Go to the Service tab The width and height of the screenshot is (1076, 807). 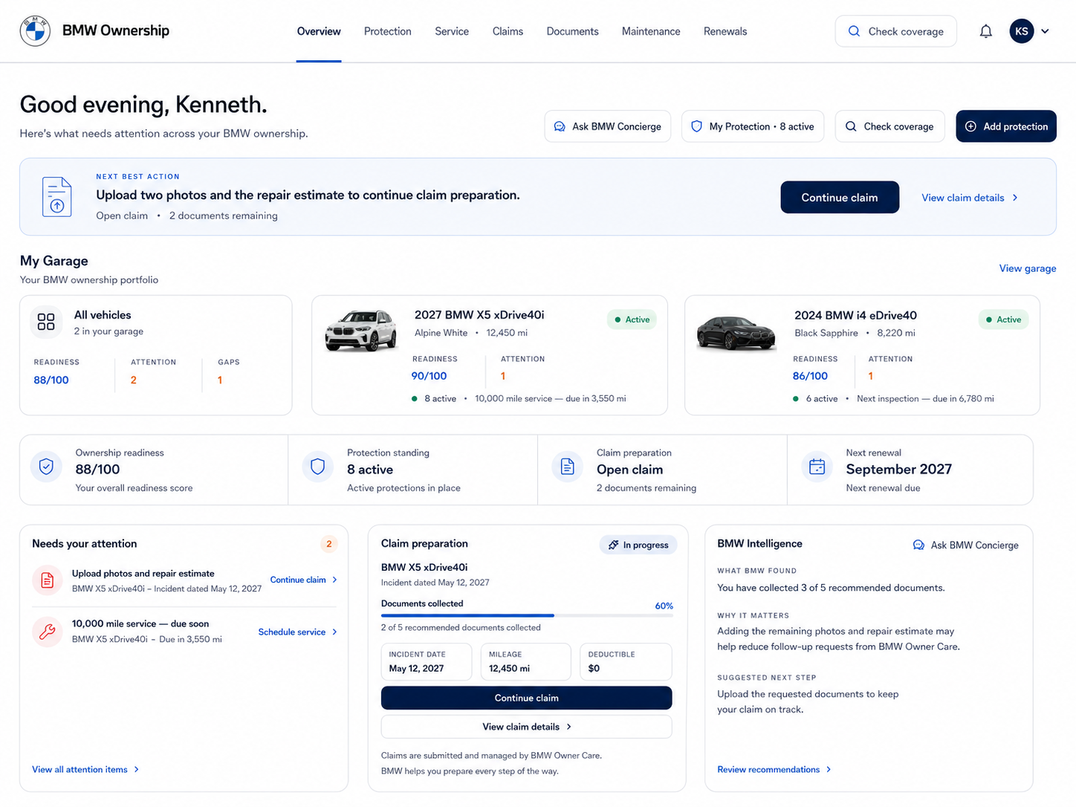[x=452, y=31]
